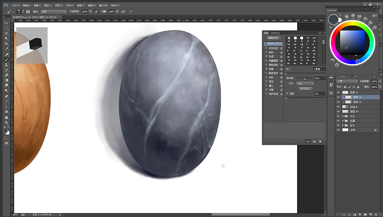The width and height of the screenshot is (383, 217).
Task: Select the Move tool
Action: tap(7, 23)
